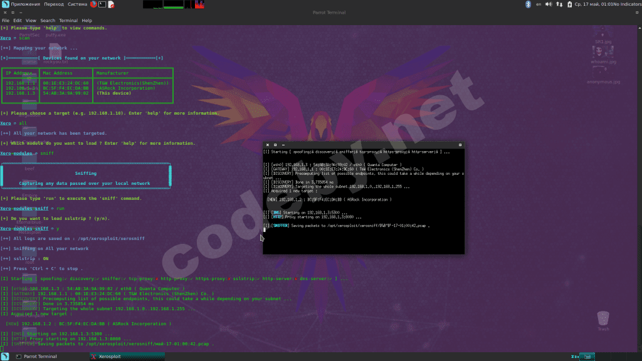This screenshot has width=642, height=361.
Task: Open Search menu in Parrot Terminal
Action: point(48,21)
